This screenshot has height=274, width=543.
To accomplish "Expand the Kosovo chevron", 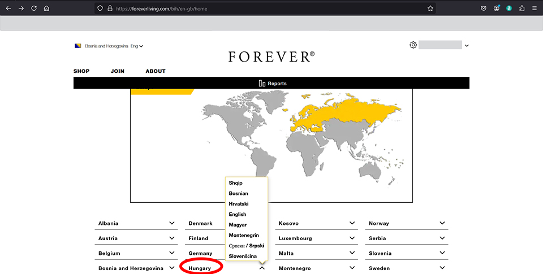I will click(352, 223).
